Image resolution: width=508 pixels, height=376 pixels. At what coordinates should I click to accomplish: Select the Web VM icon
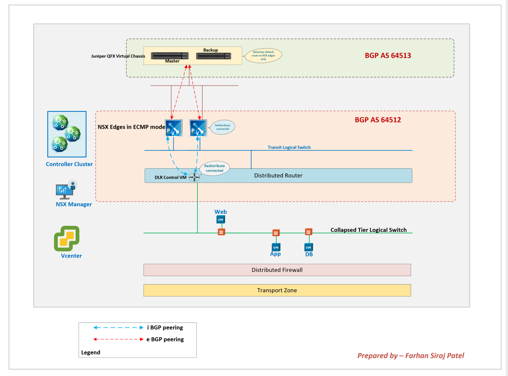[220, 219]
